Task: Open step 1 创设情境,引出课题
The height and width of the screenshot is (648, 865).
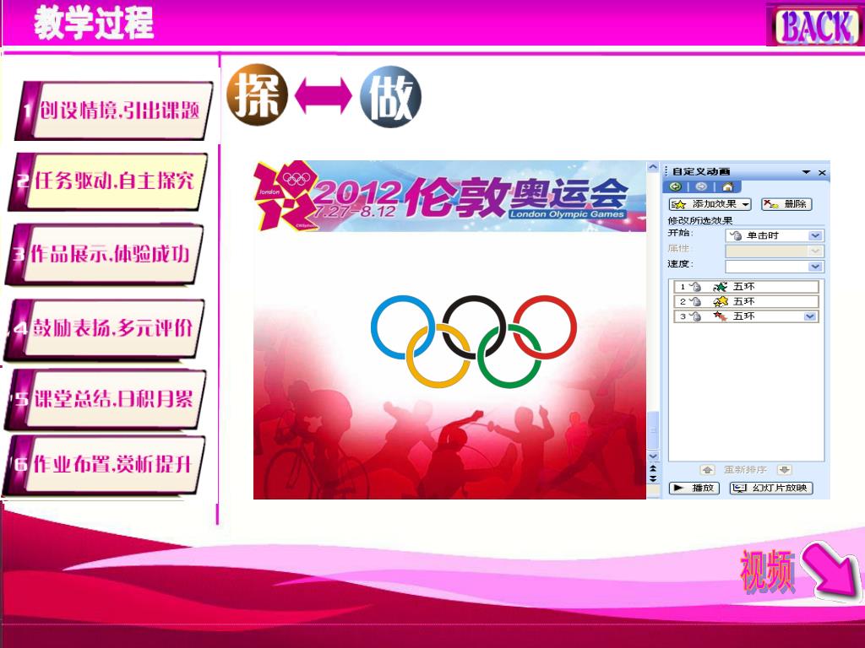Action: point(115,111)
